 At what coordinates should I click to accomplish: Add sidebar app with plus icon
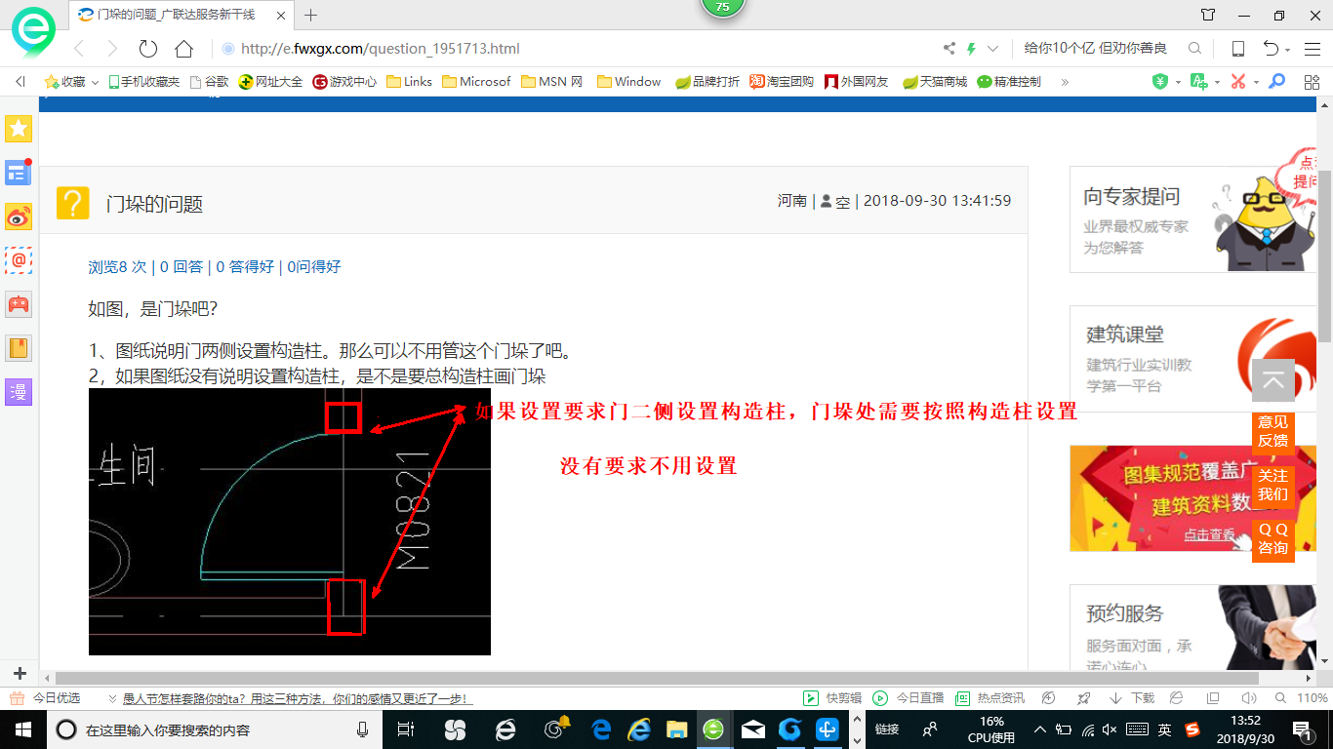coord(20,674)
